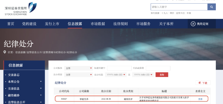Screen dimensions: 223x104
Task: Click the 查看 link for 华谊兄弟
Action: pos(200,99)
